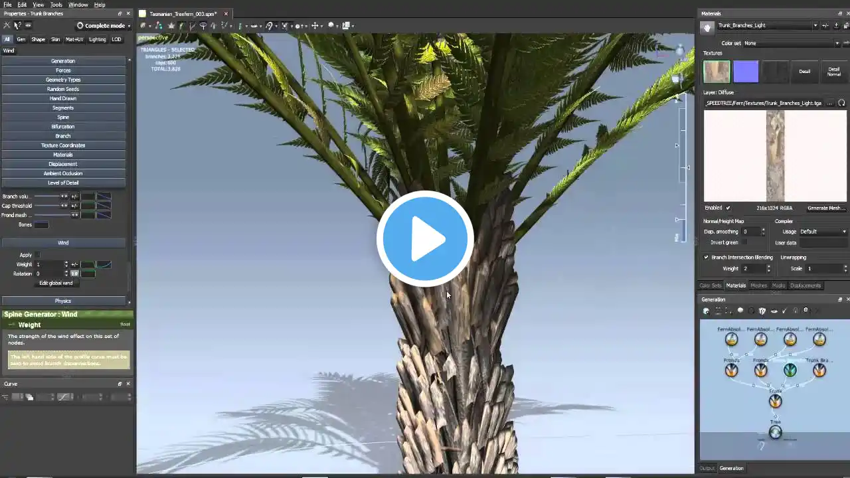Click the Generate Mesh button
The width and height of the screenshot is (850, 478).
click(826, 208)
